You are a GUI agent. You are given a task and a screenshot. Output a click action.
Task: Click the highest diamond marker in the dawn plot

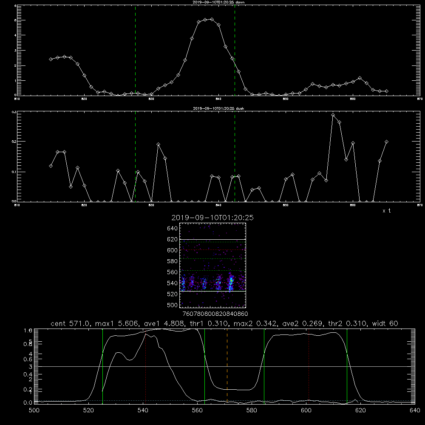(212, 19)
